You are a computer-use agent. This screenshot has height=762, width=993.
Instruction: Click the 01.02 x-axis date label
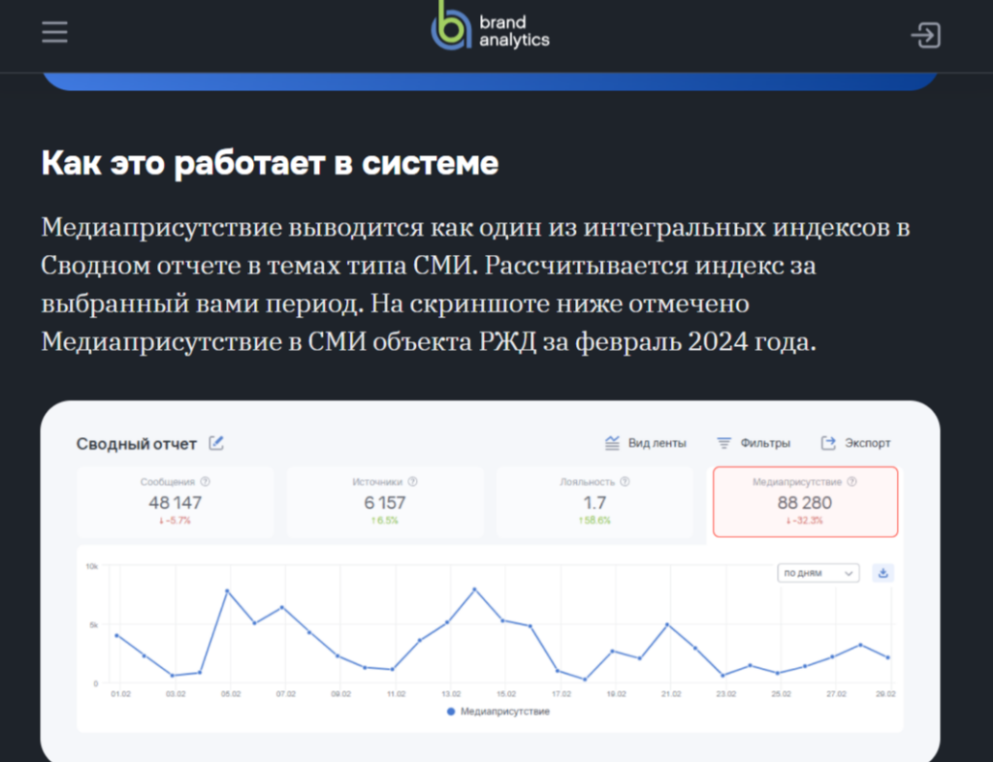pos(121,694)
